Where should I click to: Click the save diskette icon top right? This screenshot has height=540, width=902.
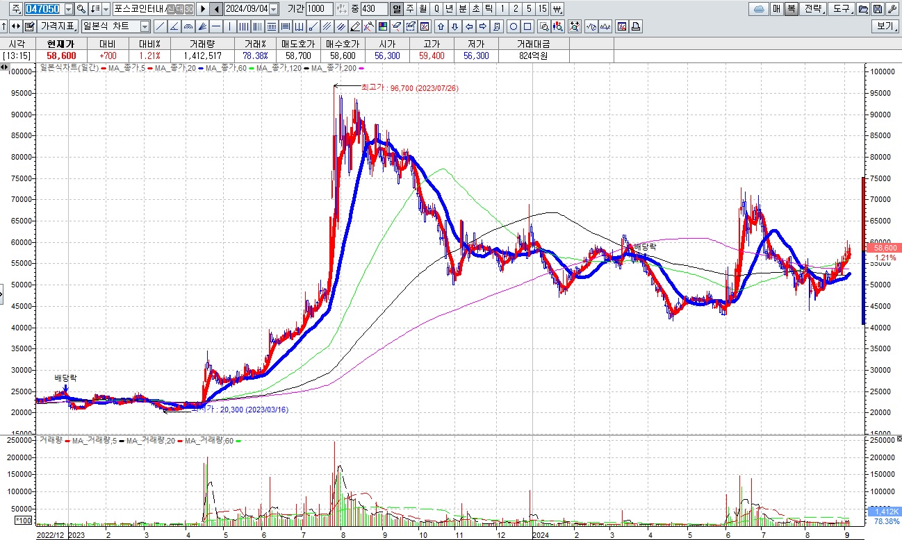(878, 9)
